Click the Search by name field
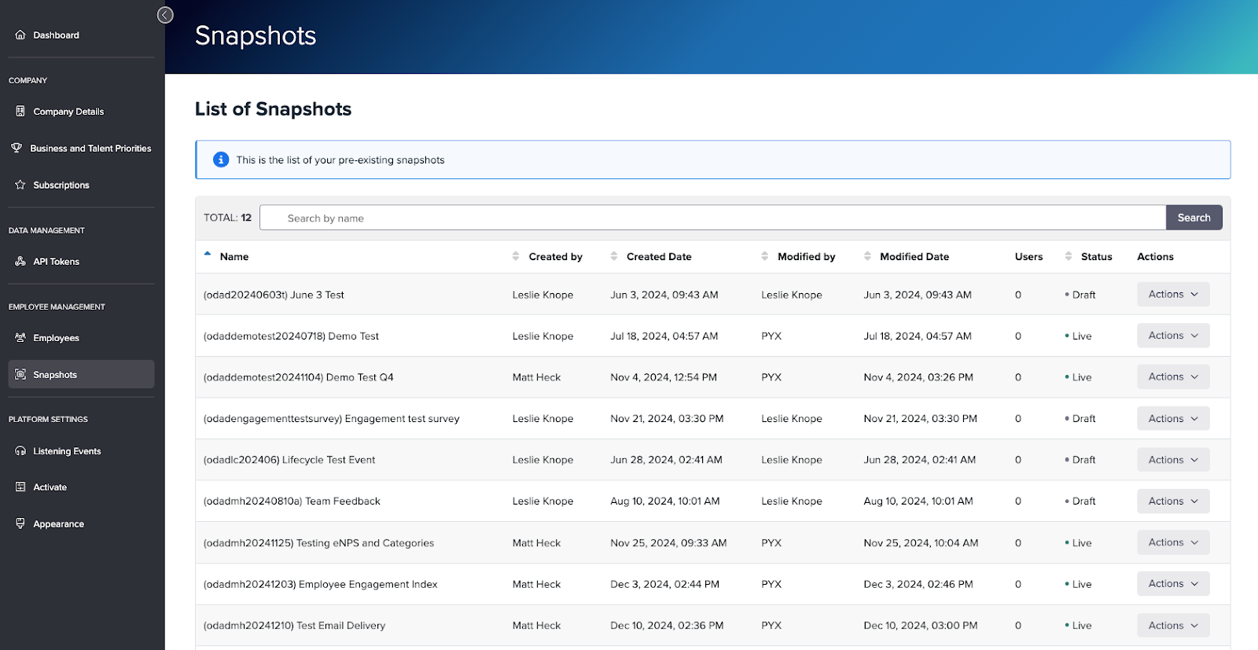 (x=712, y=218)
